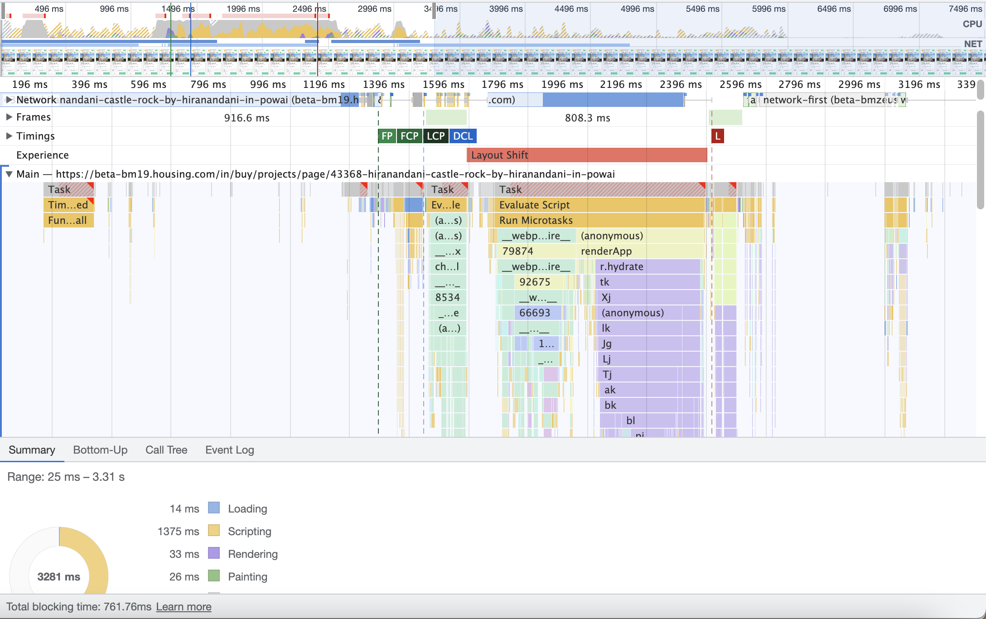Click the DCL timing marker

click(462, 135)
